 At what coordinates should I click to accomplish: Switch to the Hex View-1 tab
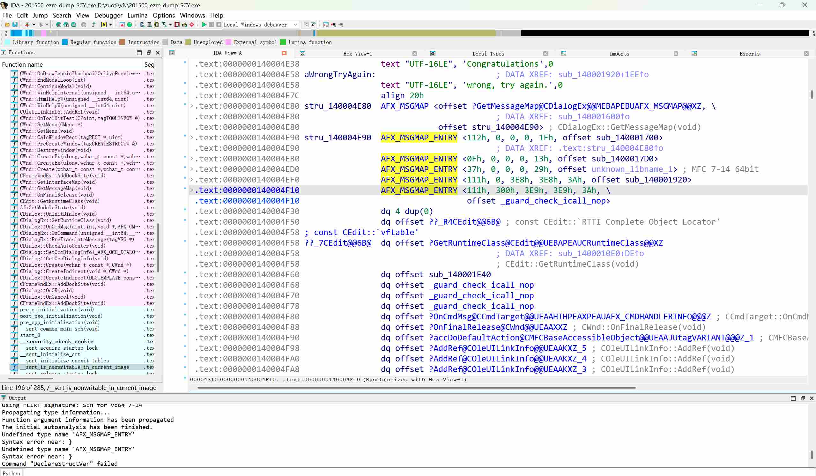point(357,54)
